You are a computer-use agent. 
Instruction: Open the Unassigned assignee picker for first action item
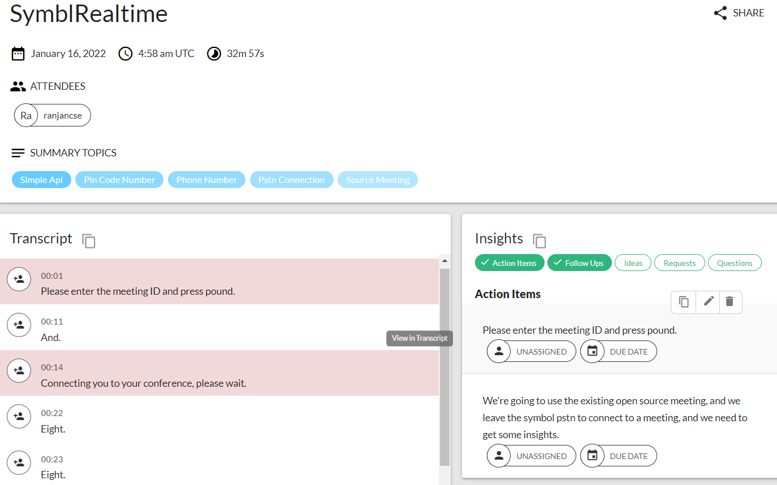[531, 351]
